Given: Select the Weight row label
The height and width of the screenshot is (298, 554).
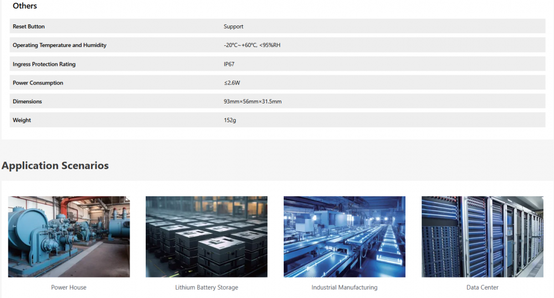Looking at the screenshot, I should coord(22,120).
